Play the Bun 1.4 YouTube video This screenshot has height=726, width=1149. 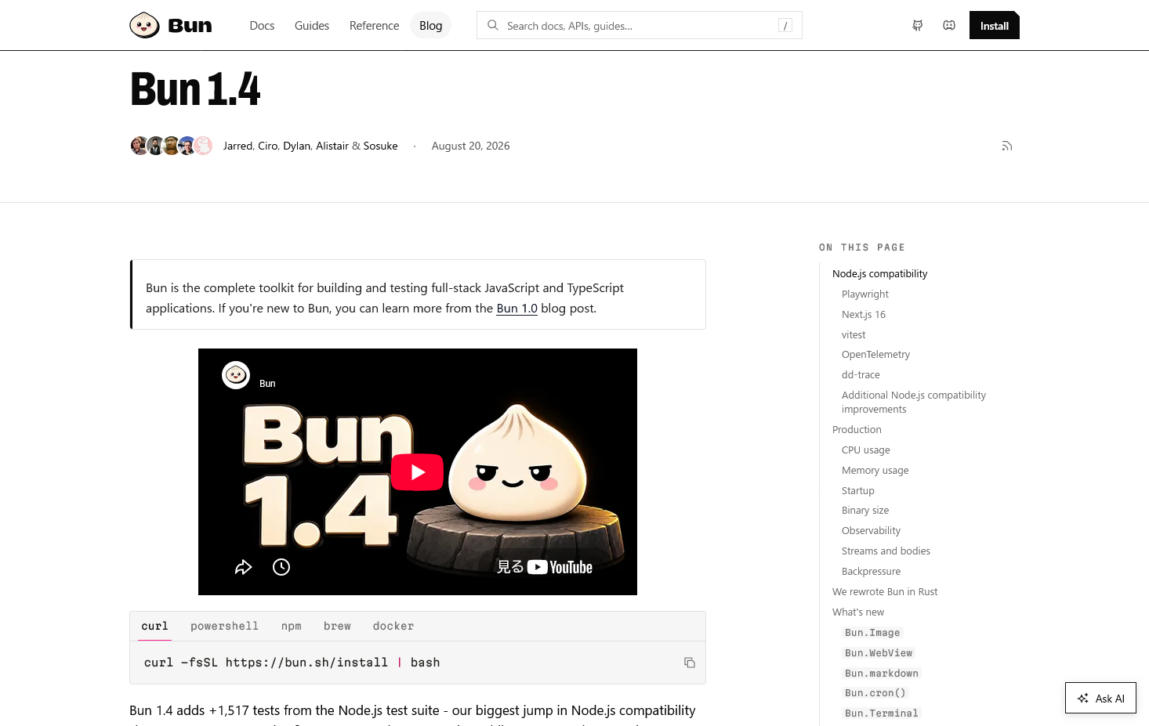pos(417,472)
